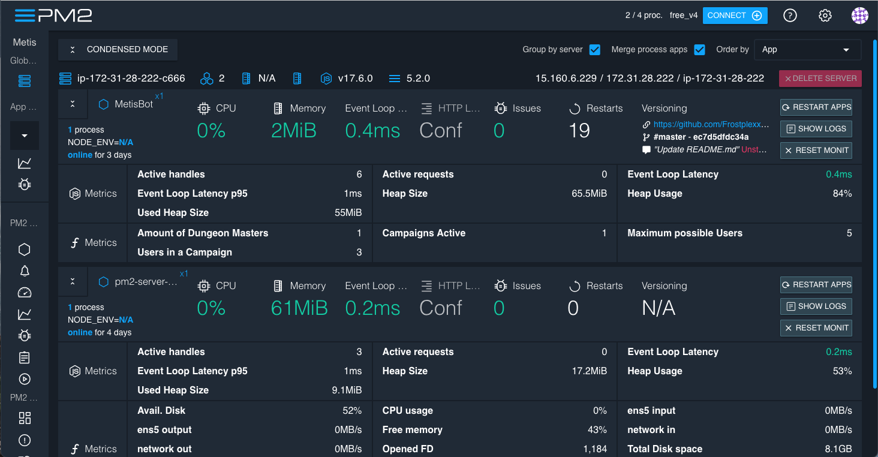Toggle the Group by server checkbox

click(595, 50)
